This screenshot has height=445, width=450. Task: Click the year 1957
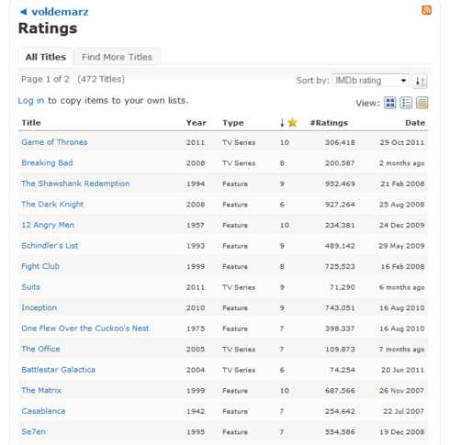coord(196,226)
